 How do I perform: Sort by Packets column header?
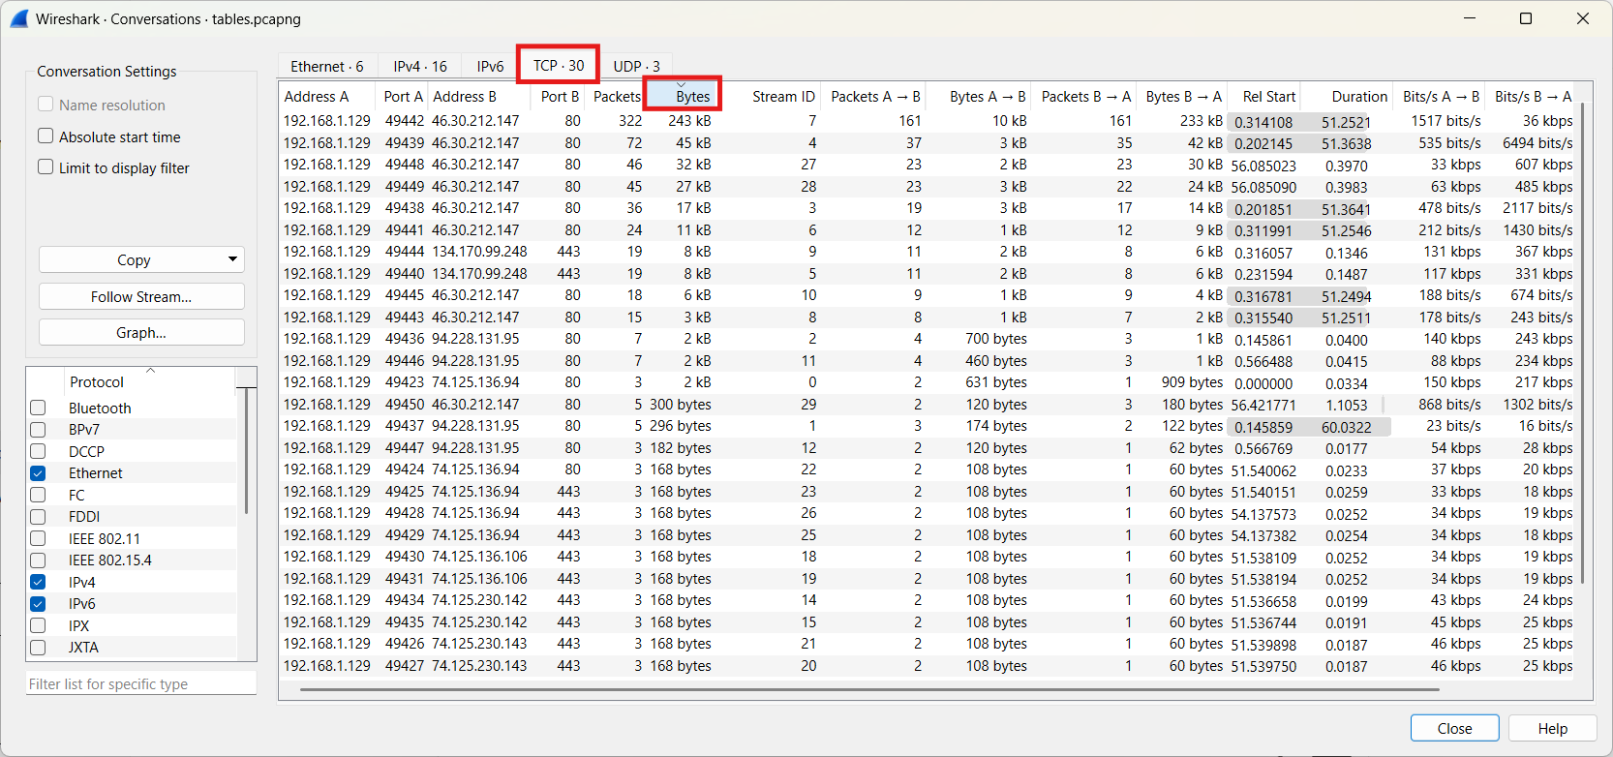coord(616,96)
